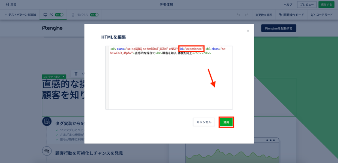Open the ヘルプ menu
338x163 pixels.
point(288,4)
